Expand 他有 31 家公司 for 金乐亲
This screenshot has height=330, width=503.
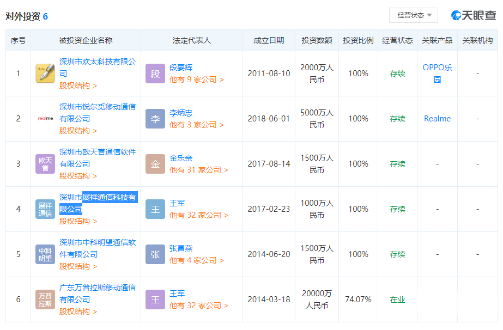(x=198, y=170)
